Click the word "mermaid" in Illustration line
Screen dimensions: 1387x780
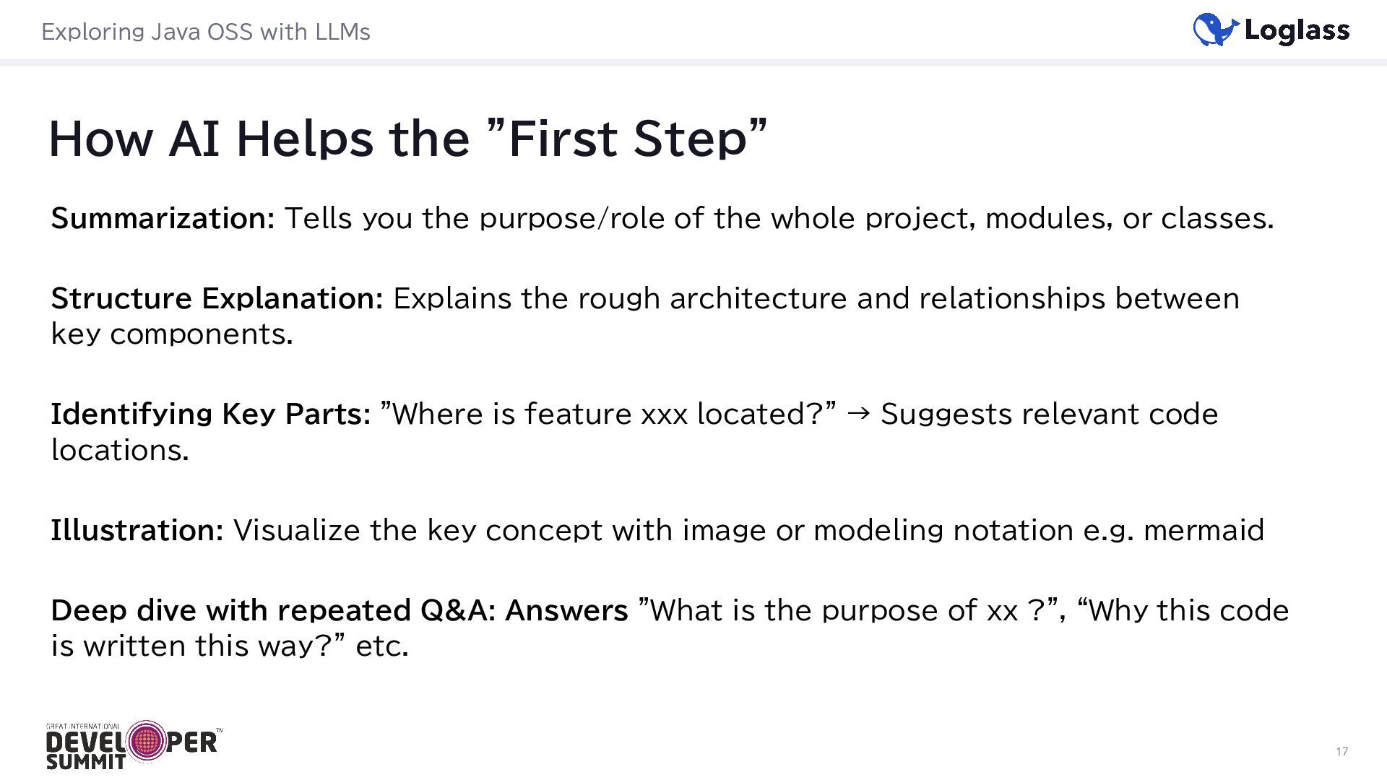click(1204, 530)
